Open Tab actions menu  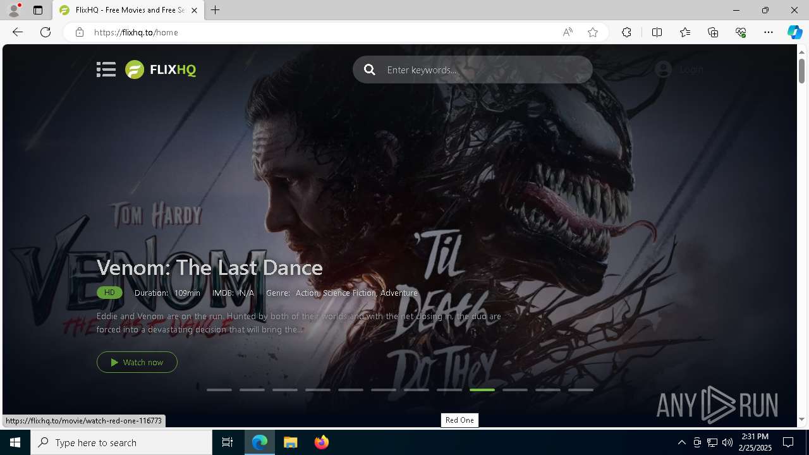pyautogui.click(x=38, y=10)
